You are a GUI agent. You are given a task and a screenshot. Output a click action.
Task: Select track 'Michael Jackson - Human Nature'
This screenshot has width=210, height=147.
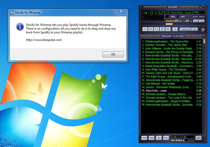tap(171, 94)
